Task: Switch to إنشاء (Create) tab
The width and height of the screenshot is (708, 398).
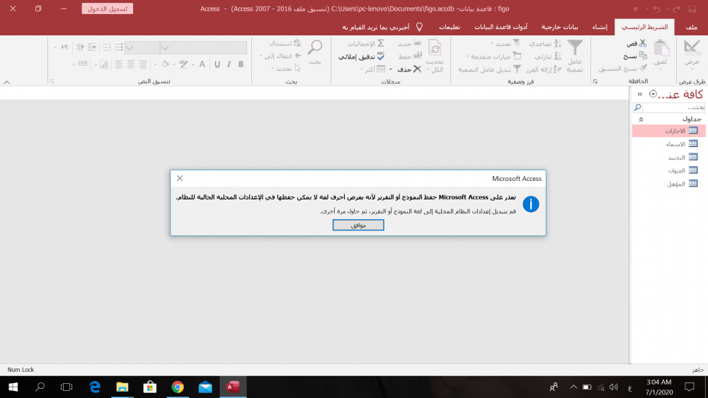Action: click(x=600, y=27)
